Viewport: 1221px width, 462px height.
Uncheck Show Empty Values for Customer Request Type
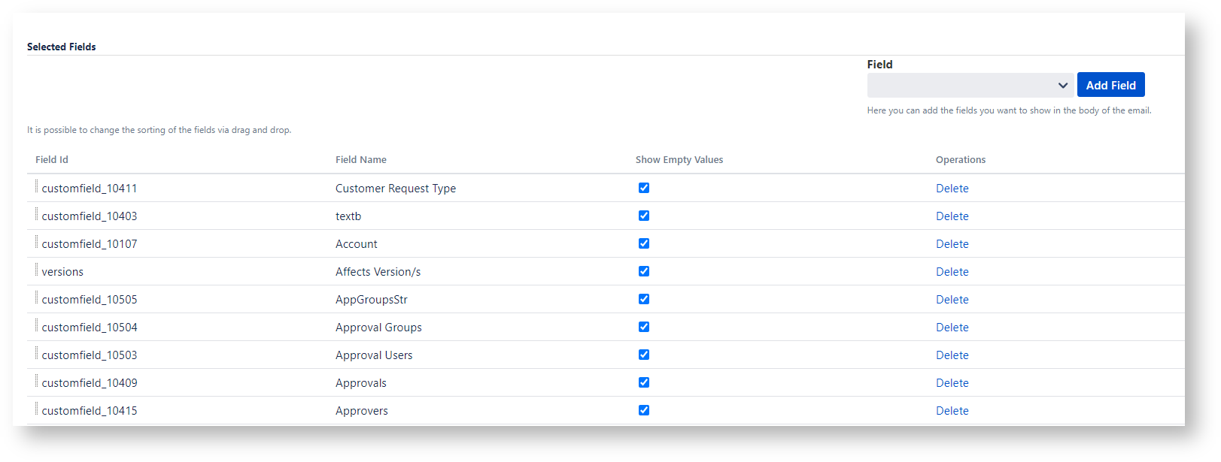(x=644, y=188)
